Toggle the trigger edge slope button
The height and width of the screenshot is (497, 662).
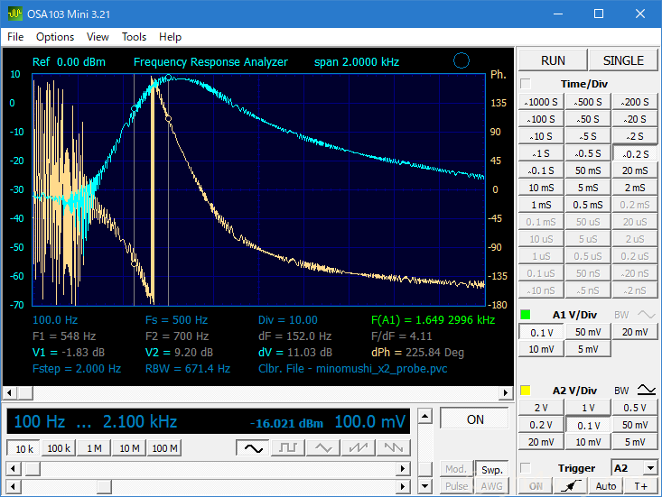571,486
